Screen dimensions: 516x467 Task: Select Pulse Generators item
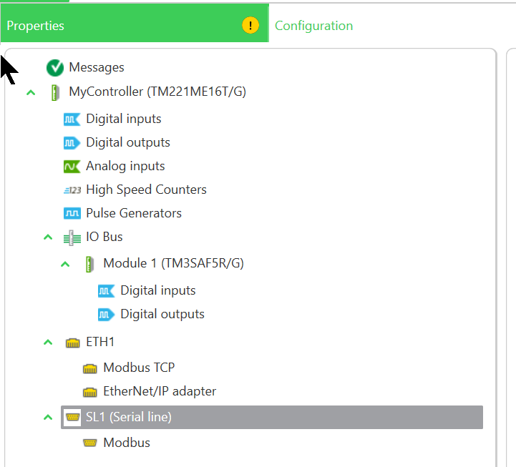[x=134, y=213]
